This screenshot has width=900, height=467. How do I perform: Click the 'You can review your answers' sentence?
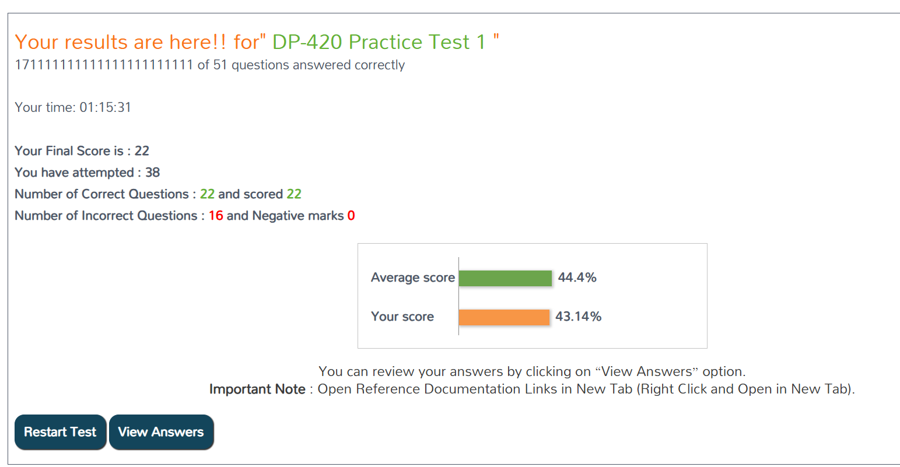pyautogui.click(x=531, y=371)
